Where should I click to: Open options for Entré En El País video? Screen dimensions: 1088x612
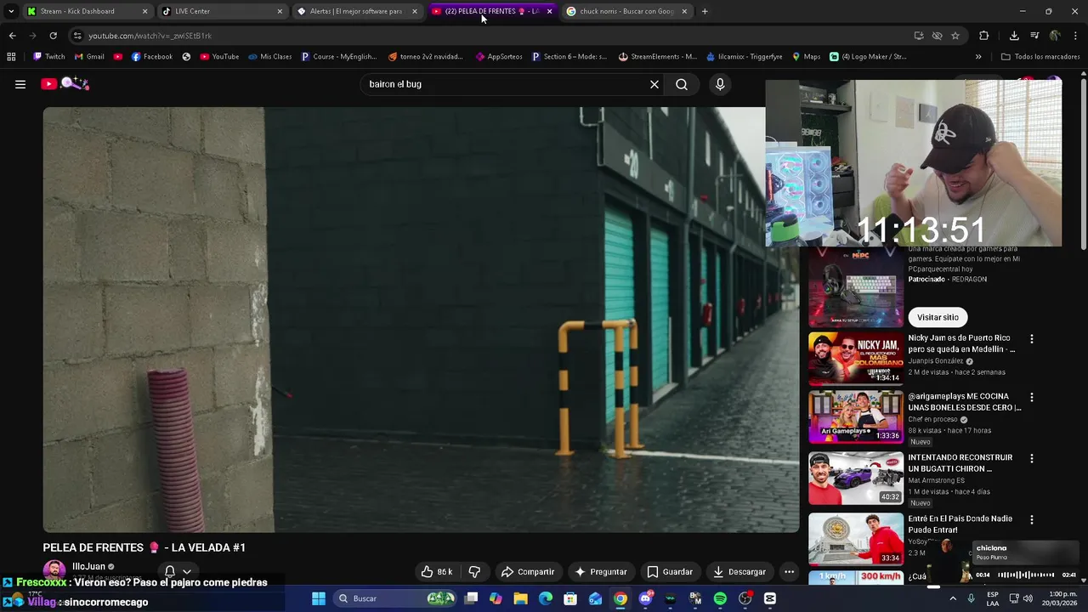[1032, 519]
